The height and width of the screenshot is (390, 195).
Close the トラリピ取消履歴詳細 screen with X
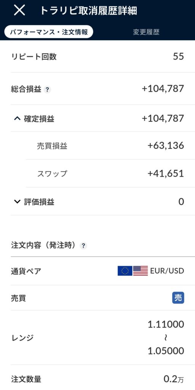19,10
